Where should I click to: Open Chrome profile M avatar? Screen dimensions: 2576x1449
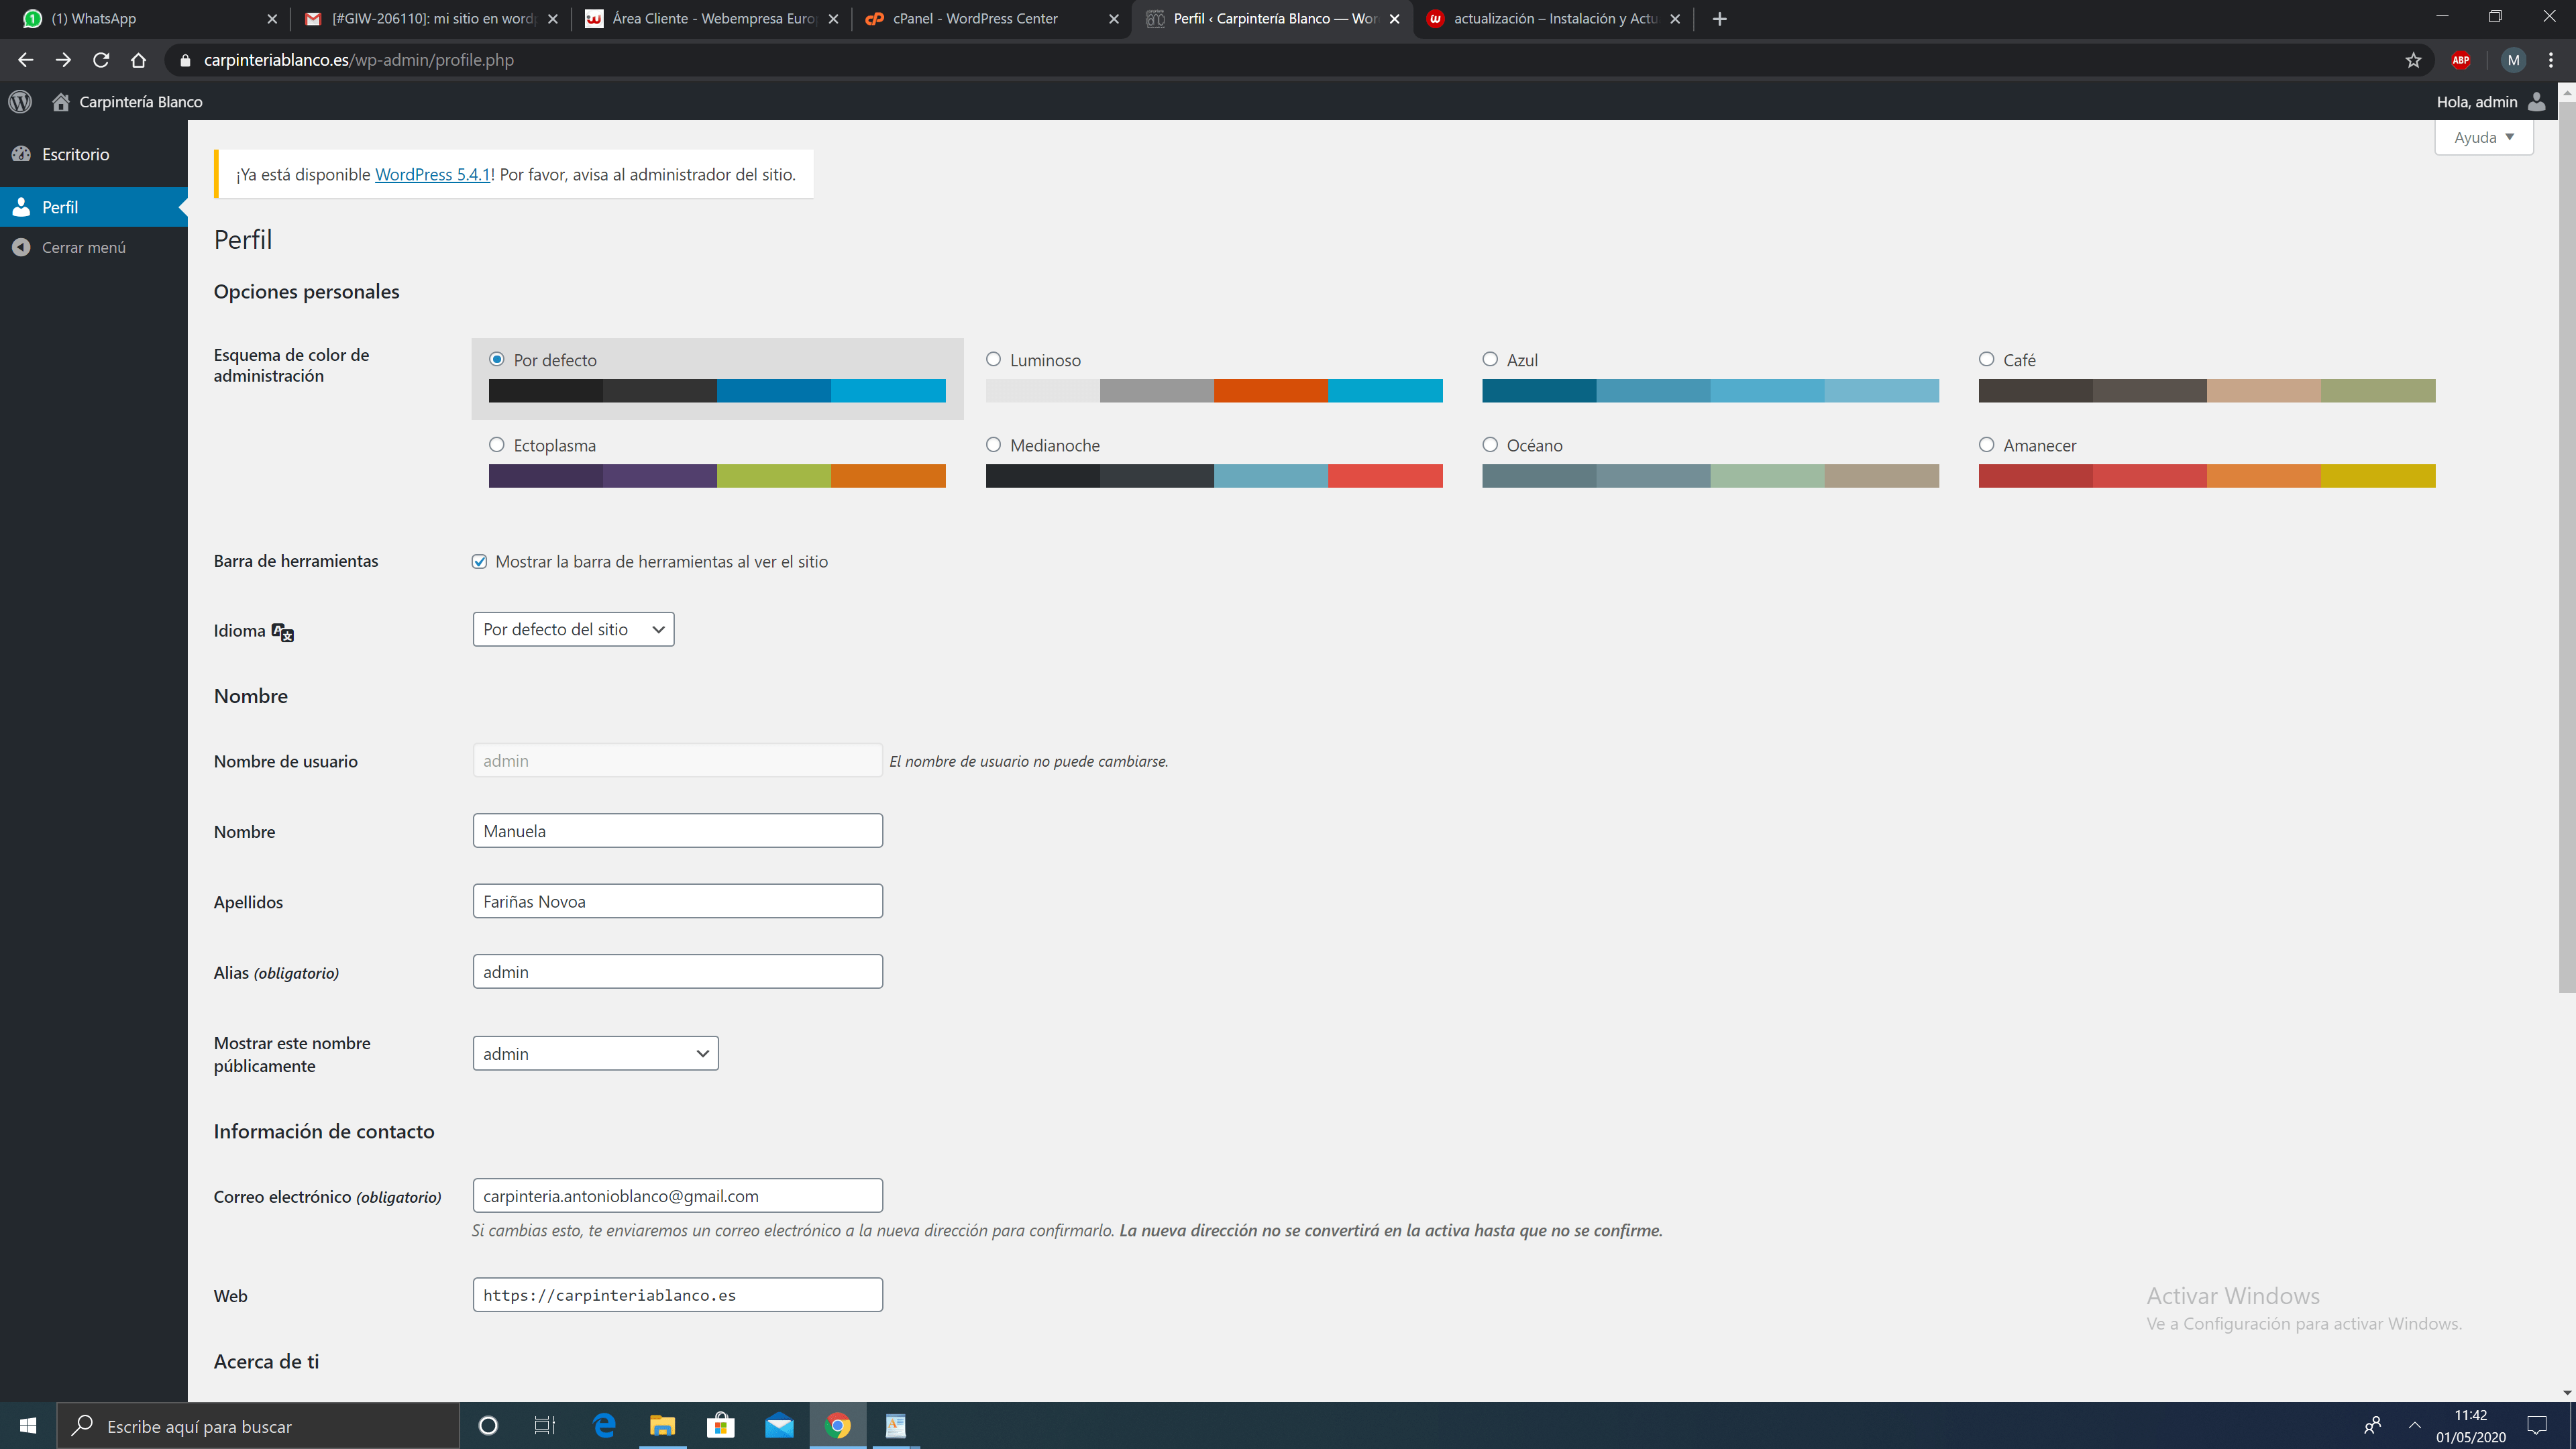click(x=2513, y=60)
